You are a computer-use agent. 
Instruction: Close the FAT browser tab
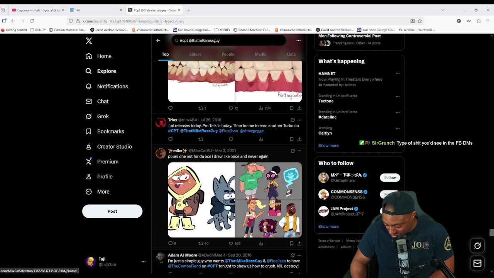[121, 10]
